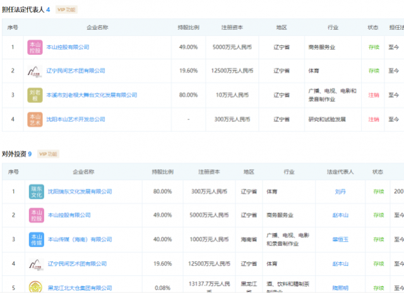404x293 pixels.
Task: Open 黑龙江北大仓集团有限公司 link
Action: [x=80, y=288]
